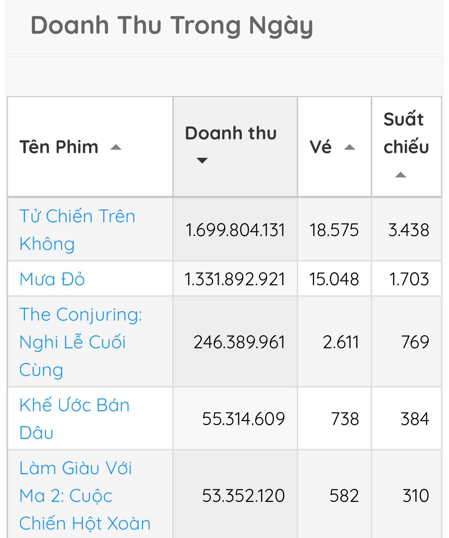449x538 pixels.
Task: Toggle screening count sorting on Suất chiếu
Action: 401,175
